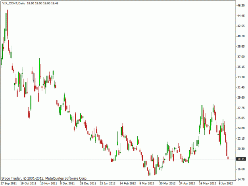248x186 pixels.
Task: Click the 10 Nov 2011 date label
Action: coord(48,183)
